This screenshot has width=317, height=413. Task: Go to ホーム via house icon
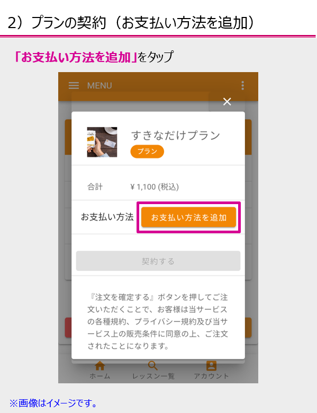100,366
